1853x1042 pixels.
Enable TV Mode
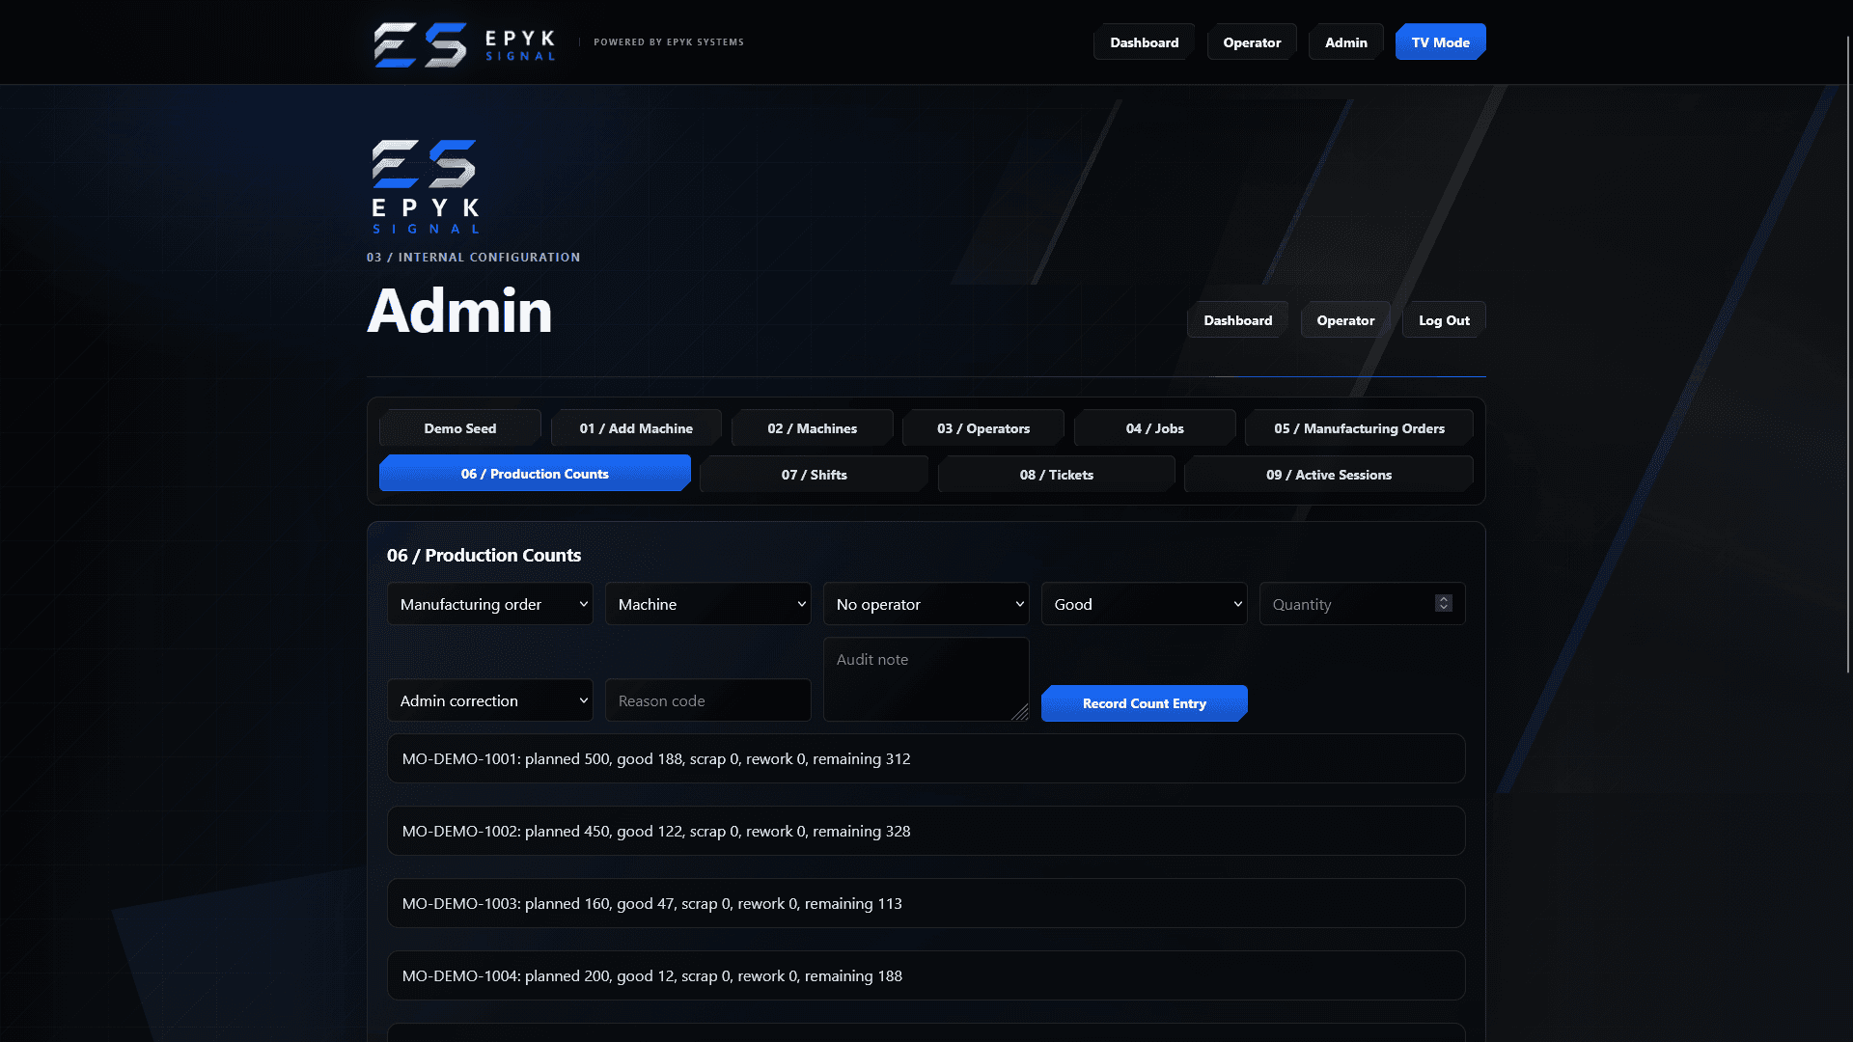(1441, 42)
